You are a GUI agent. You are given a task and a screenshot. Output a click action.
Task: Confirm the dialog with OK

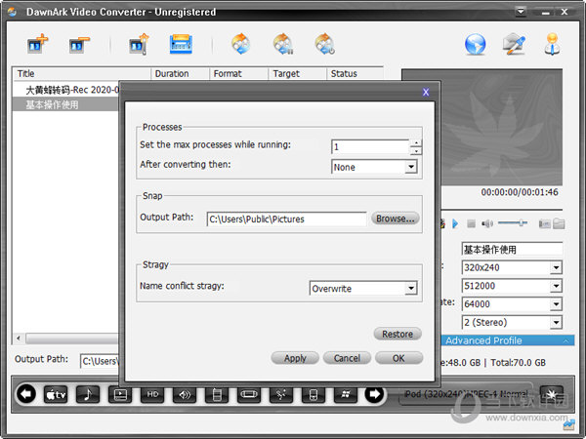click(x=398, y=358)
